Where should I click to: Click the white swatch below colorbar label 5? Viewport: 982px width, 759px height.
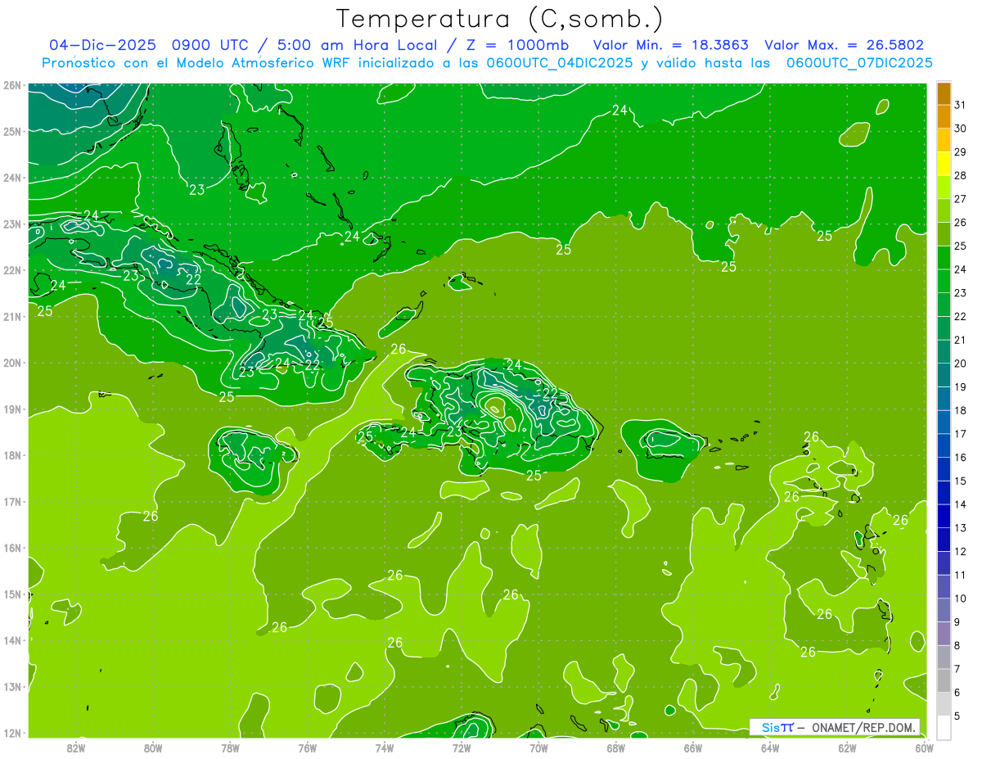click(x=944, y=727)
